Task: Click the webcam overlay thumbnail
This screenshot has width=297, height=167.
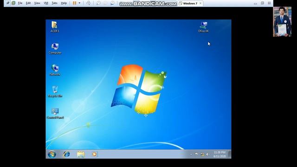Action: [282, 21]
